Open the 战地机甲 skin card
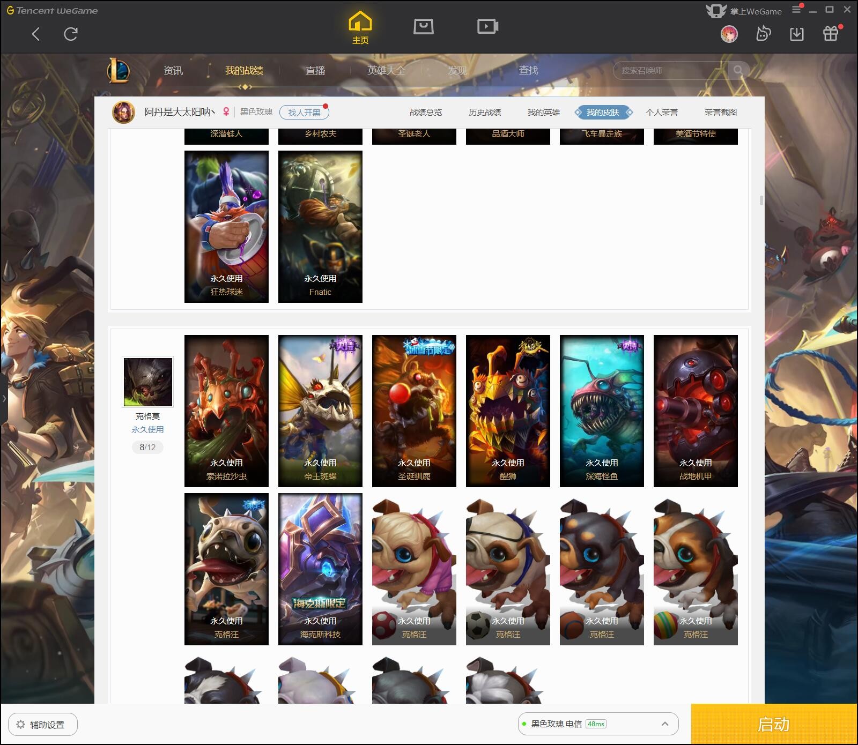The height and width of the screenshot is (745, 858). (x=696, y=411)
